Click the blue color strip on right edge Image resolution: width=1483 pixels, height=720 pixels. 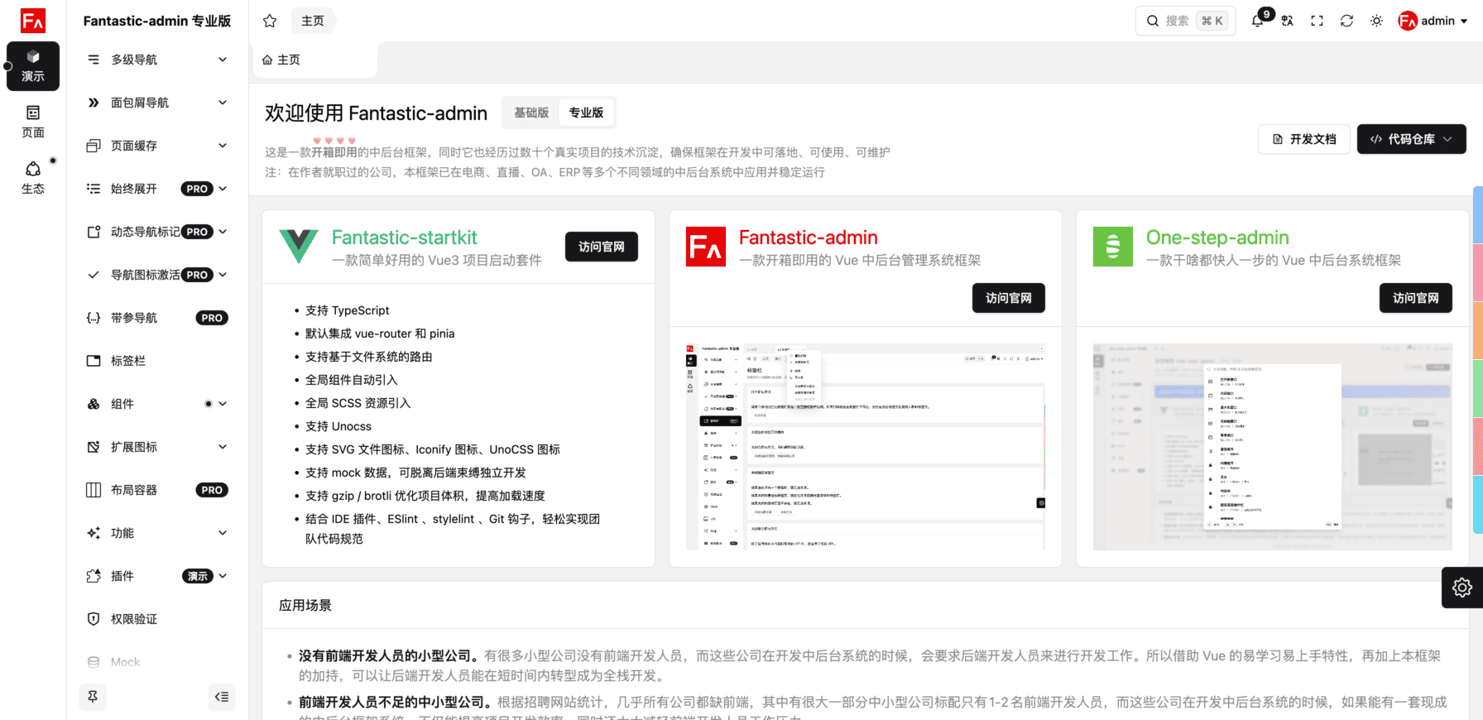[x=1477, y=214]
